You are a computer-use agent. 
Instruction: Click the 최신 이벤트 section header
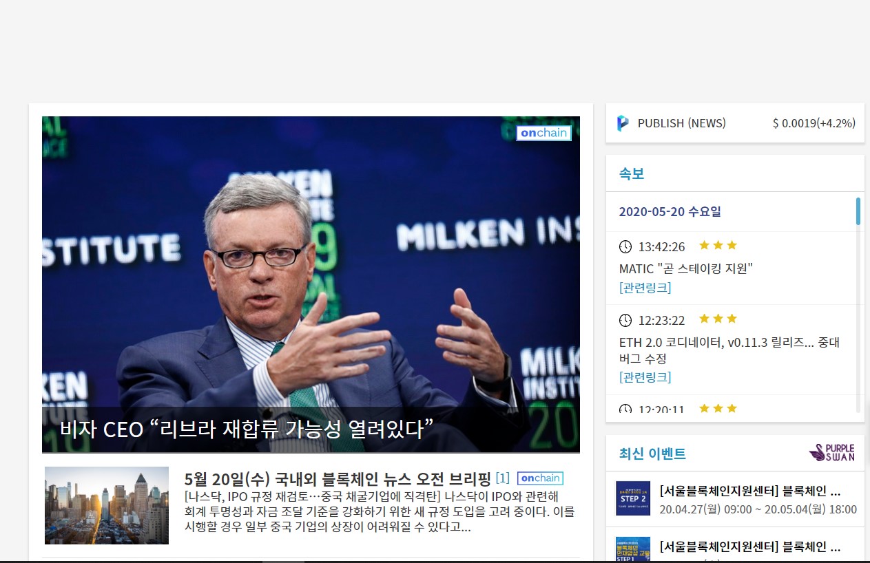coord(652,454)
